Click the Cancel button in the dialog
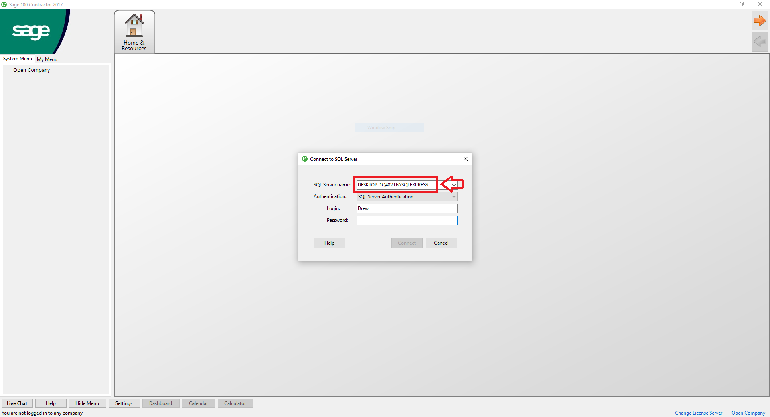The image size is (770, 417). coord(441,243)
